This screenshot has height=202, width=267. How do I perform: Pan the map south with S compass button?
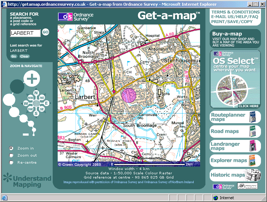36,113
